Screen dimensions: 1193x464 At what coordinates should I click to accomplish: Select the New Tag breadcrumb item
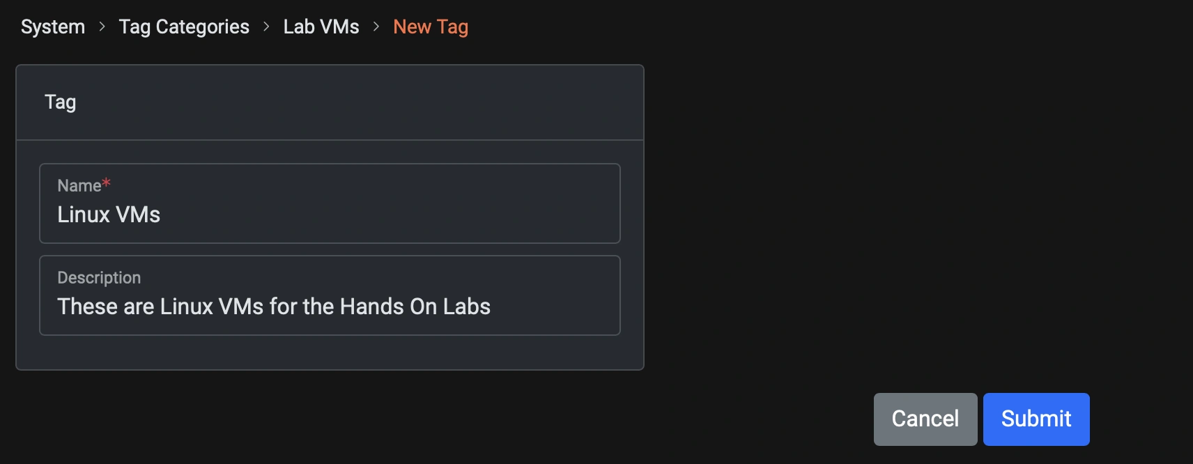(x=431, y=26)
